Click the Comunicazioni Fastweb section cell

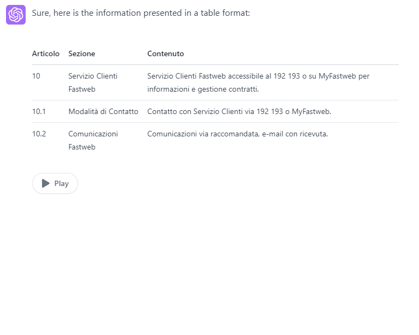click(x=93, y=140)
